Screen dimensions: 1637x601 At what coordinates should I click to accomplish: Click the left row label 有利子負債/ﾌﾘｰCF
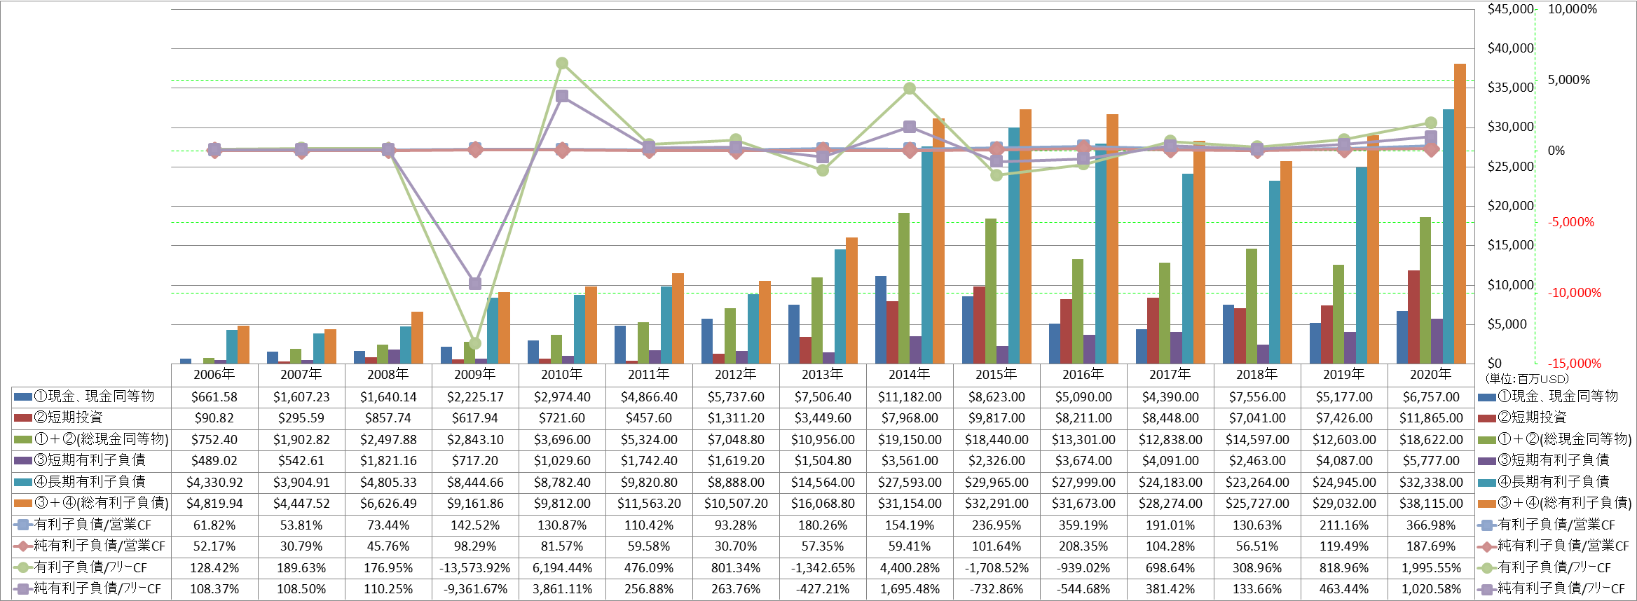[90, 567]
